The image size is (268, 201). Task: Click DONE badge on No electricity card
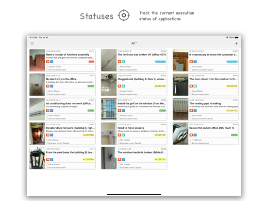coord(91,86)
